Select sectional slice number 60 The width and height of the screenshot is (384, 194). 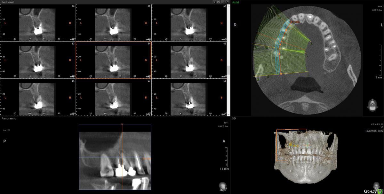[x=38, y=22]
